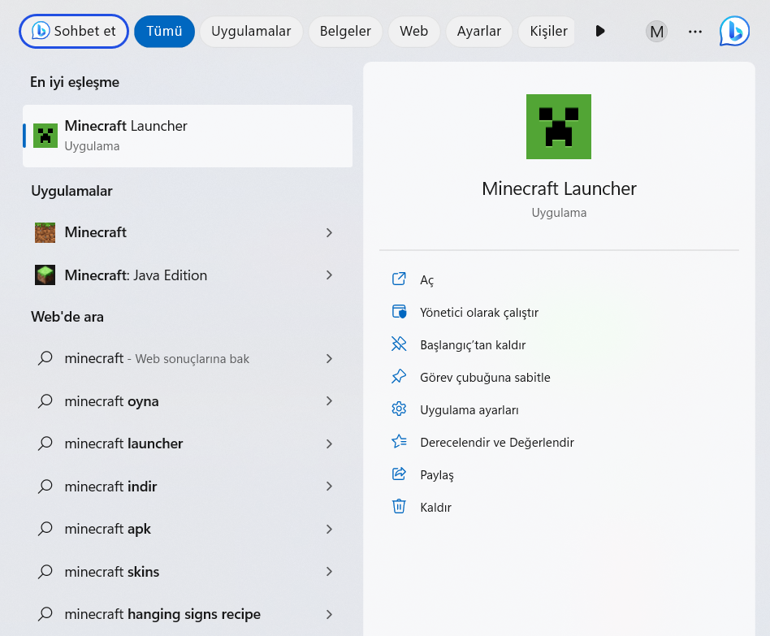Select the Tümü filter tab
This screenshot has width=770, height=636.
(164, 31)
